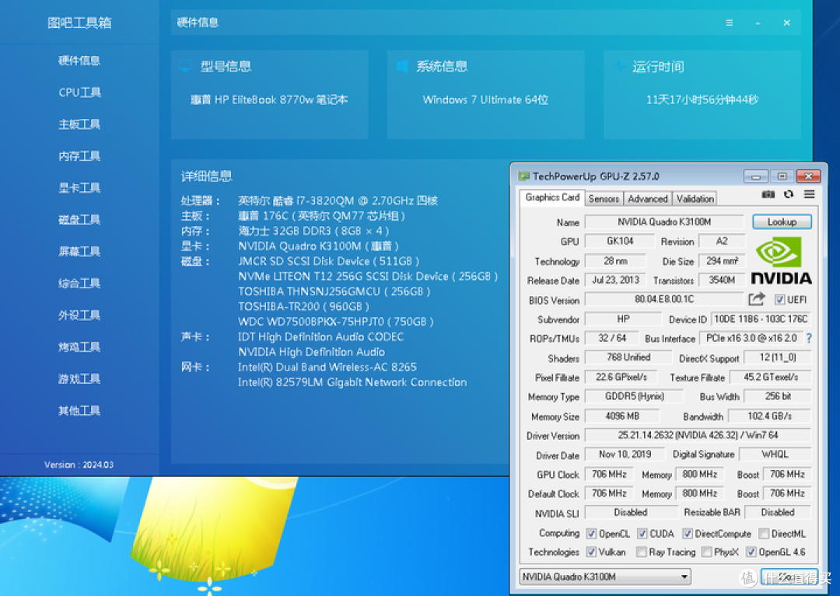Select 外设工具 in sidebar
Screen dimensions: 840x596
click(x=79, y=315)
